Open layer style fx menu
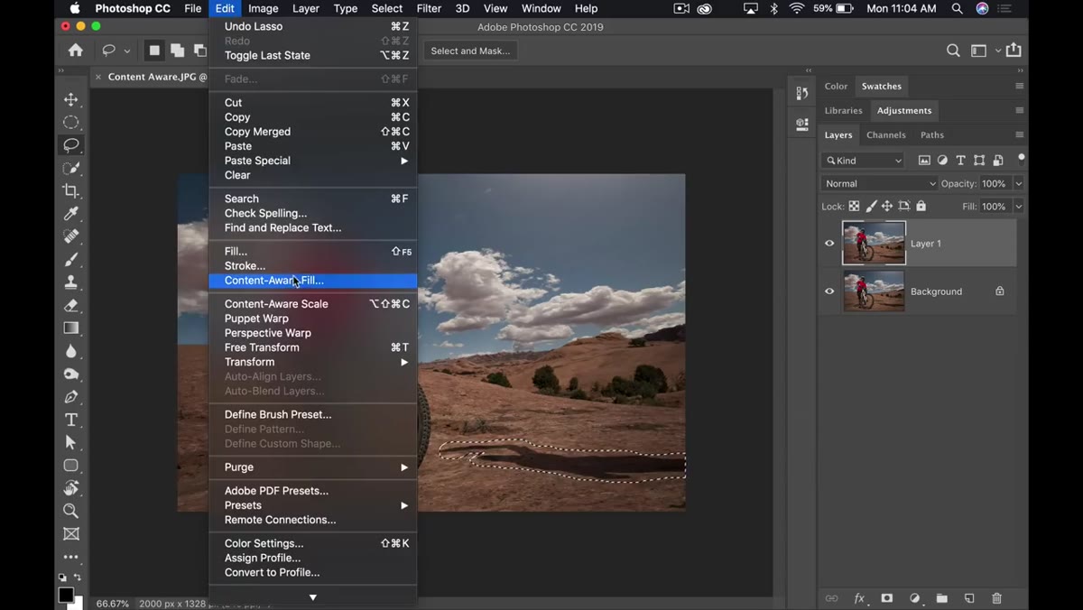Viewport: 1083px width, 610px height. [860, 598]
